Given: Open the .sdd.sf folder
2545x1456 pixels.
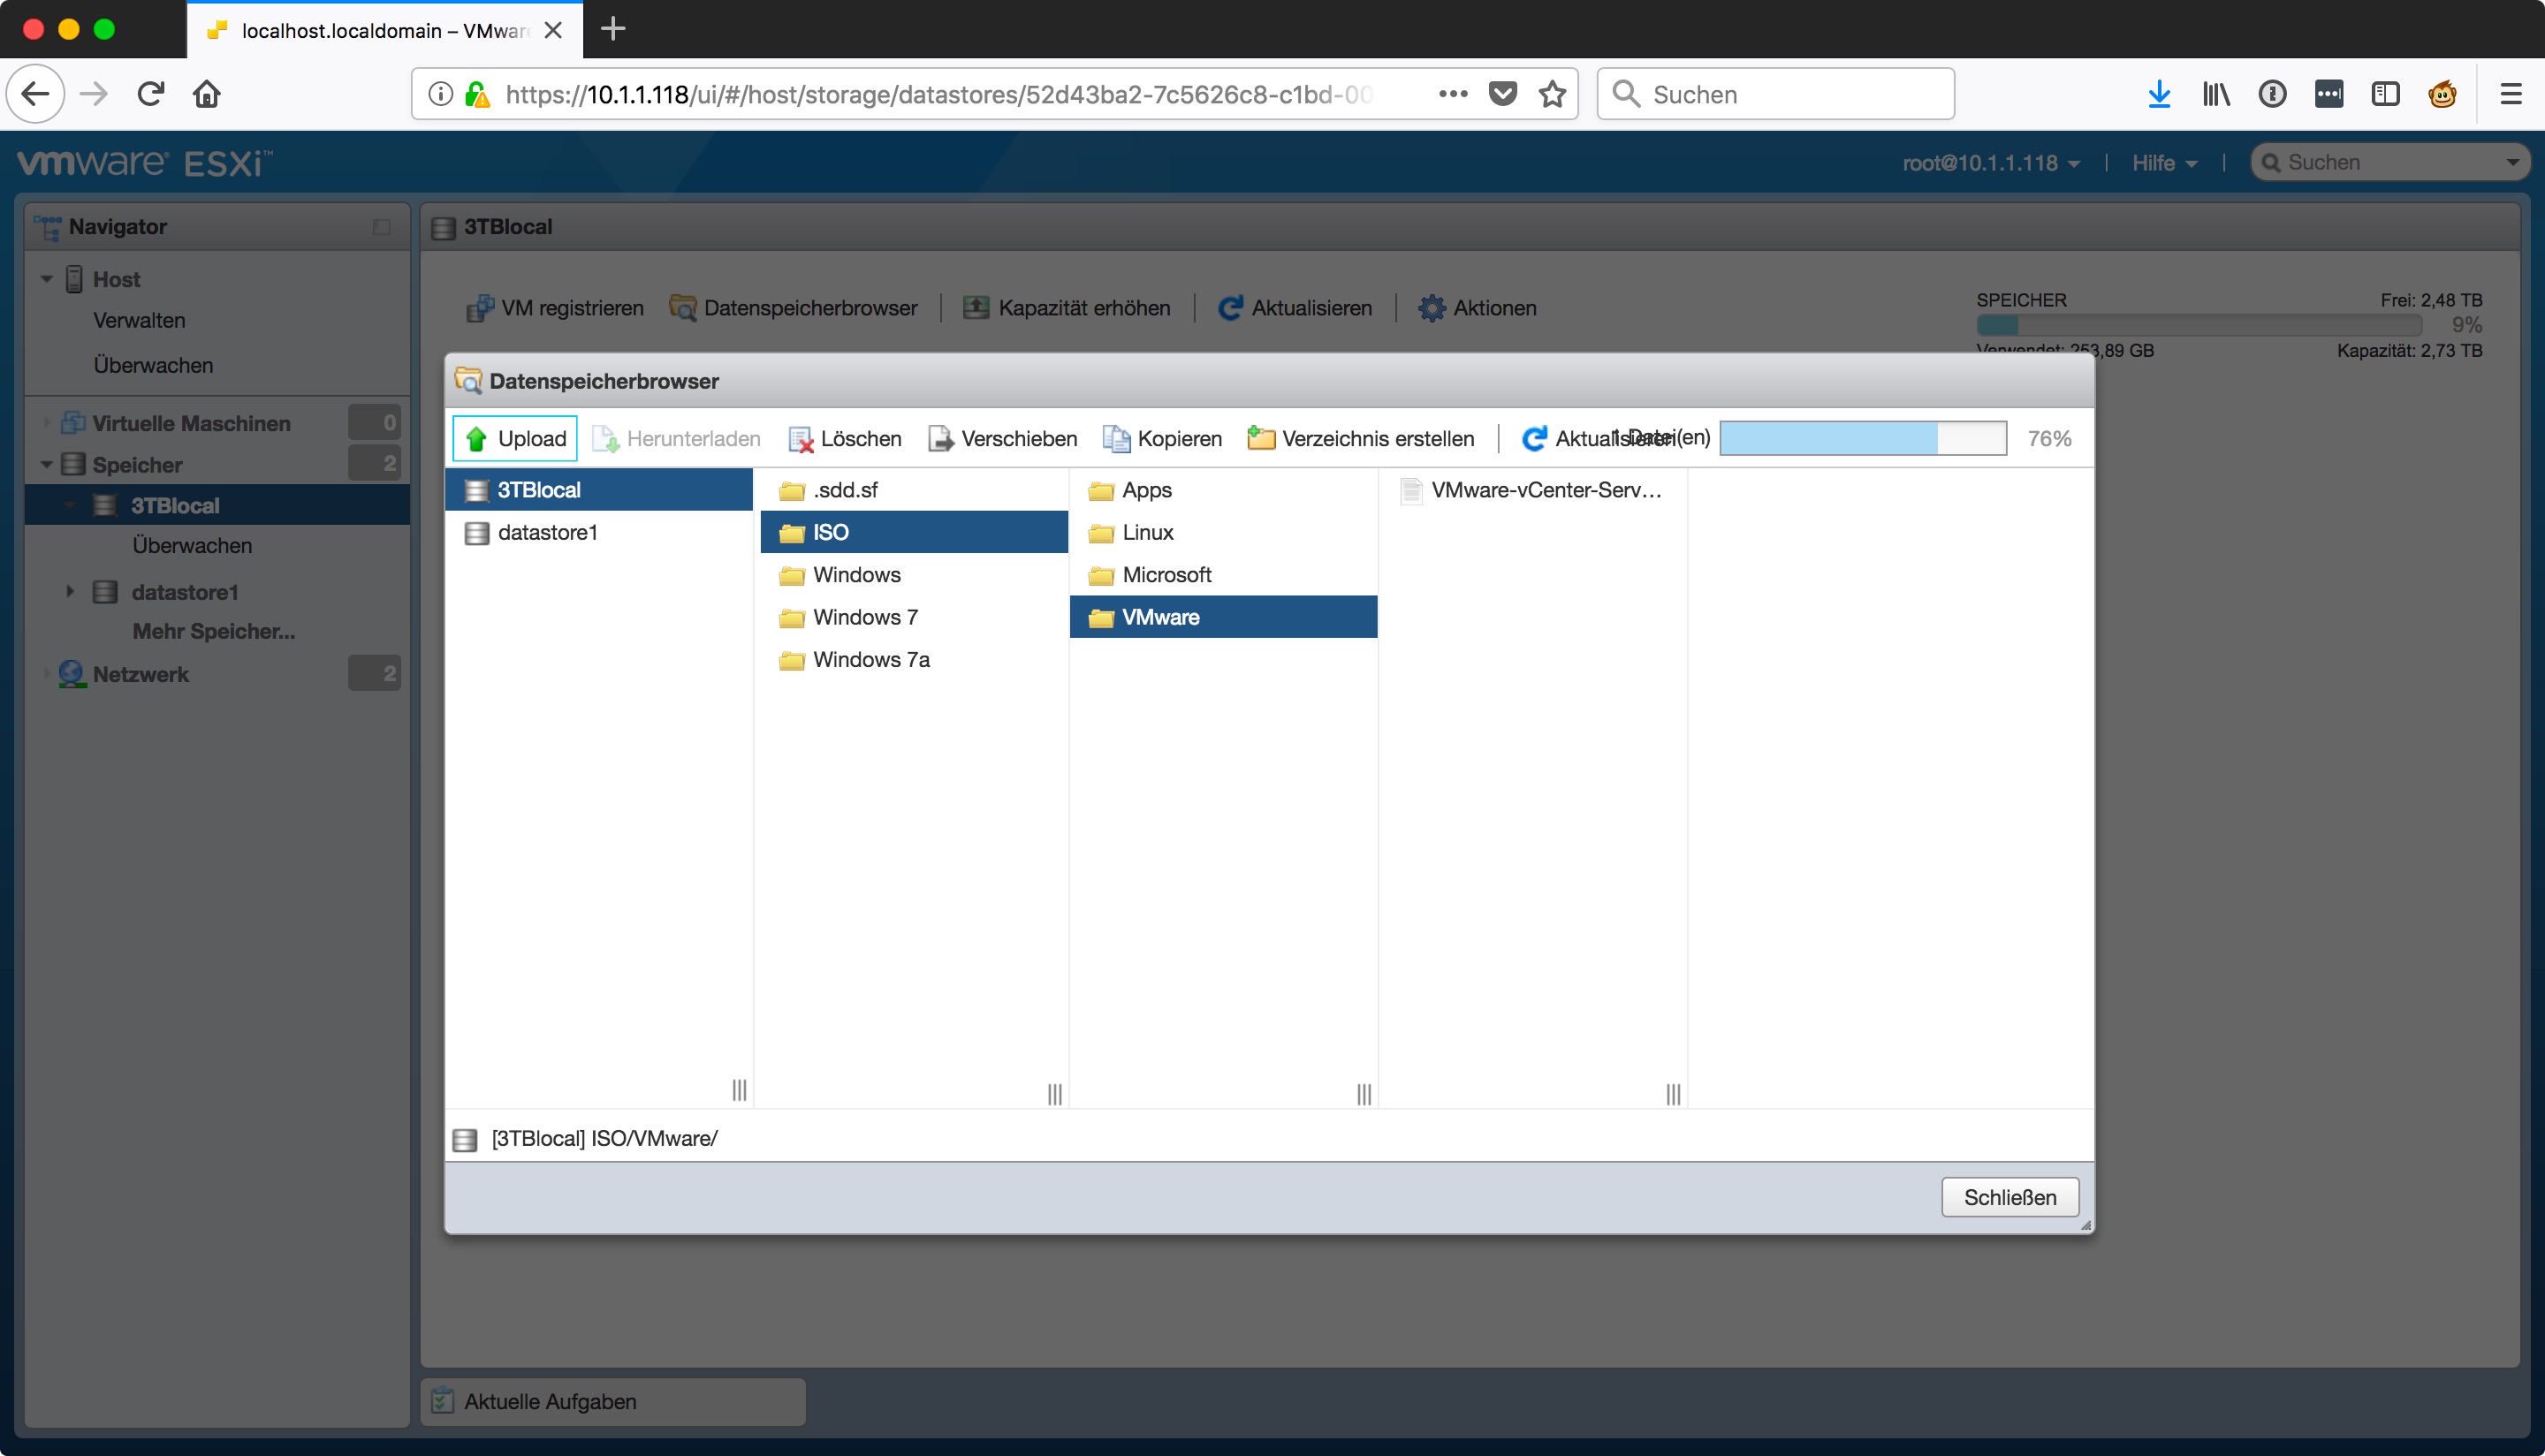Looking at the screenshot, I should pyautogui.click(x=914, y=490).
